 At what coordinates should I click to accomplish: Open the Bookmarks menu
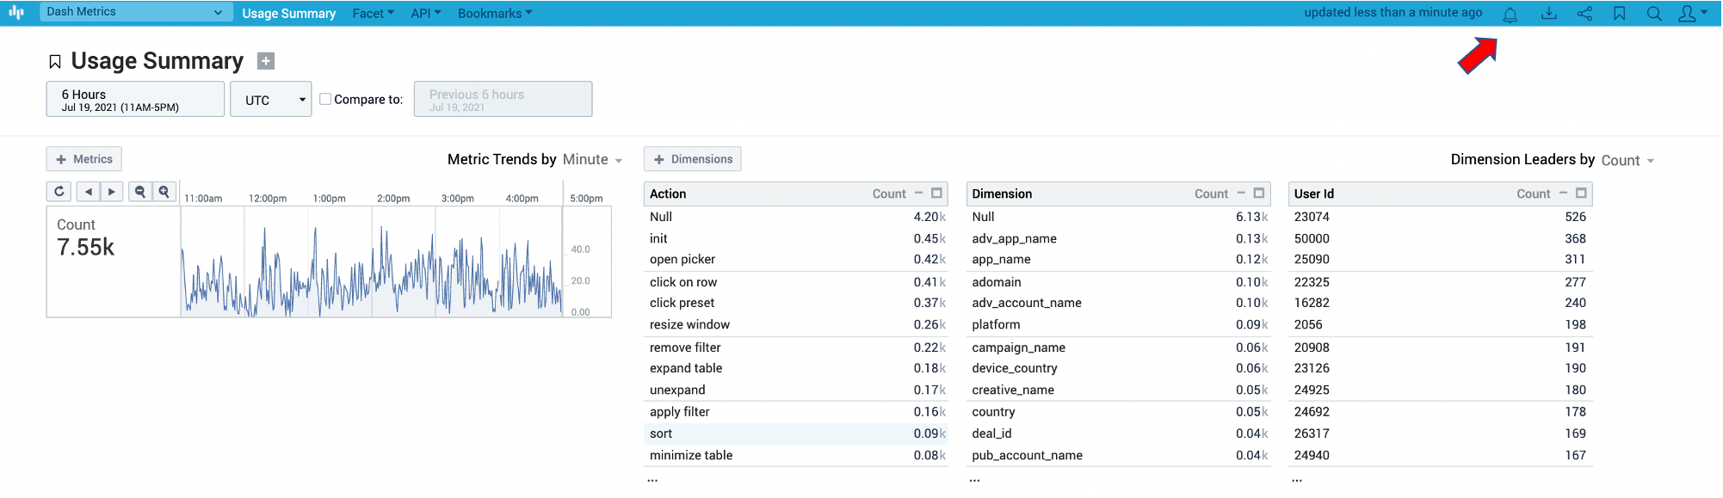[x=495, y=14]
